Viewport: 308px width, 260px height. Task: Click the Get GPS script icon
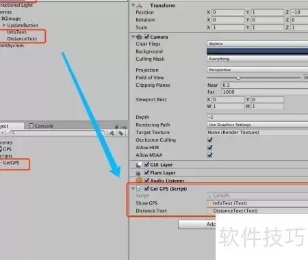[139, 189]
